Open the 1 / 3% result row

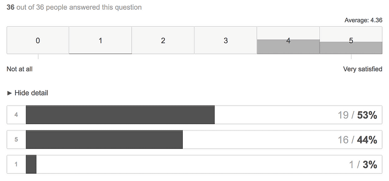tap(194, 164)
